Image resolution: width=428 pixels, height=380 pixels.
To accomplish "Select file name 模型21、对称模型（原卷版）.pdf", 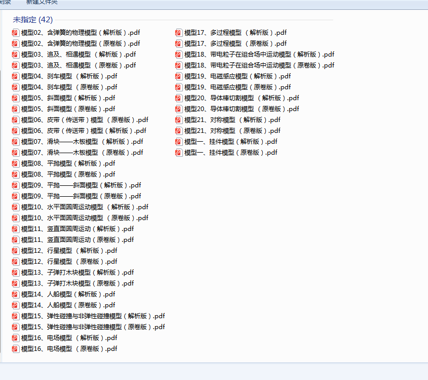I will pos(233,131).
